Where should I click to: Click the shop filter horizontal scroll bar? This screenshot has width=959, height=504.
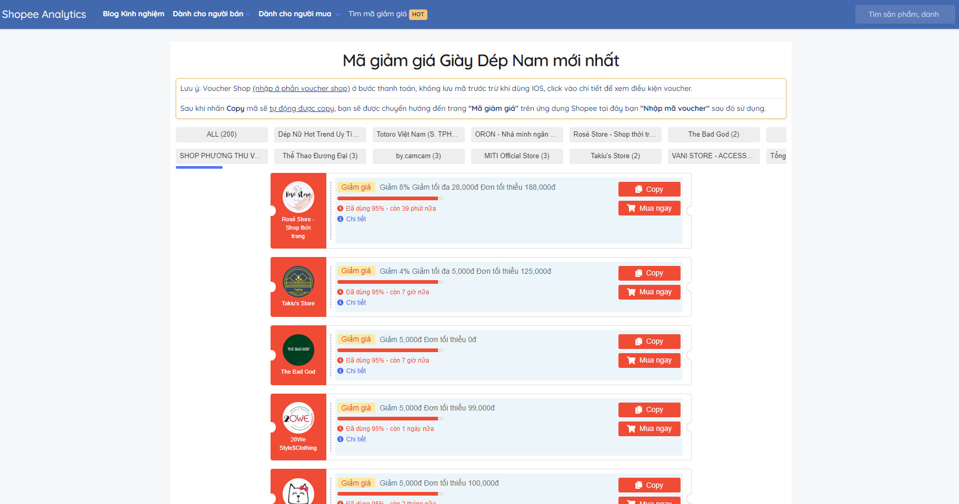tap(199, 167)
